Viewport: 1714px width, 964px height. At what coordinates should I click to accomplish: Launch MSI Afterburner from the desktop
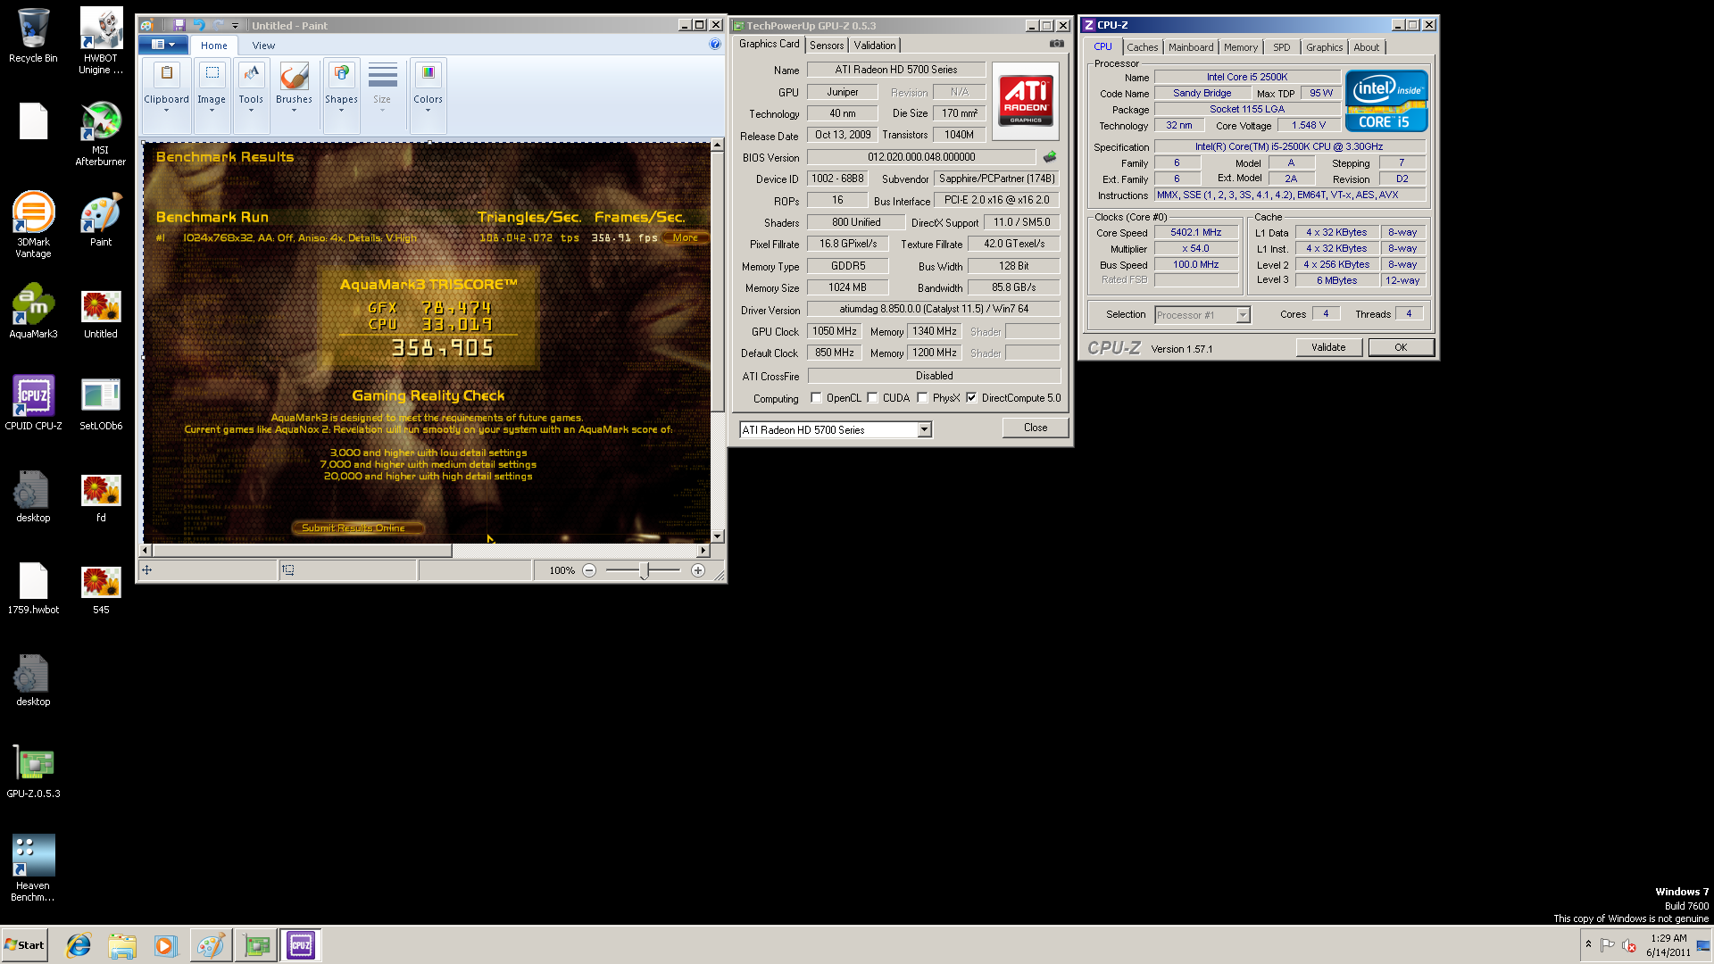[101, 134]
